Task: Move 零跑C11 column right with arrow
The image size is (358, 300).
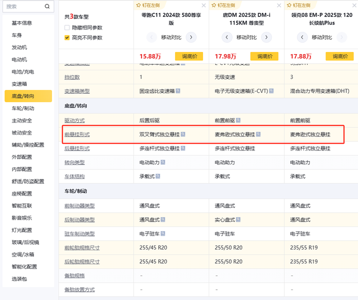Action: pos(191,37)
